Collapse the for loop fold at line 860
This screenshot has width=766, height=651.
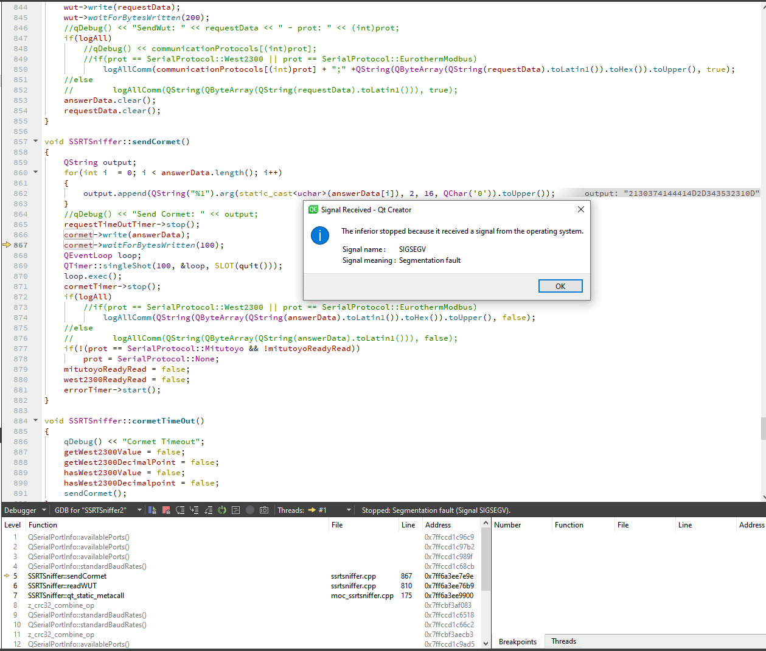(x=35, y=172)
